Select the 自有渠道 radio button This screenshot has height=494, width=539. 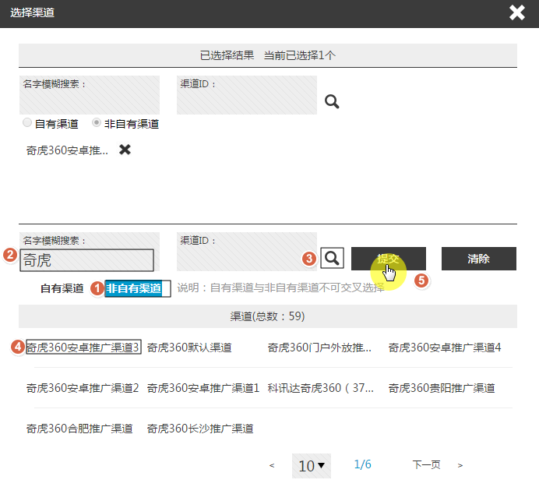pyautogui.click(x=27, y=123)
